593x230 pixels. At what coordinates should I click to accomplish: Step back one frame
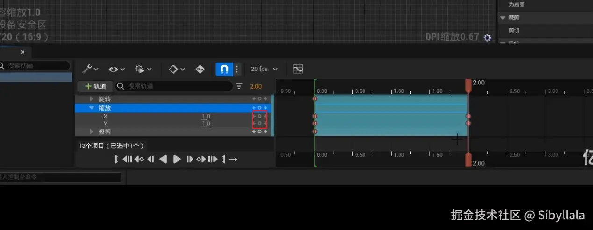coord(150,159)
